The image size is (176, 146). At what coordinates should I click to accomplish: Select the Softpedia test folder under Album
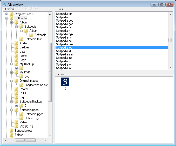[33, 39]
